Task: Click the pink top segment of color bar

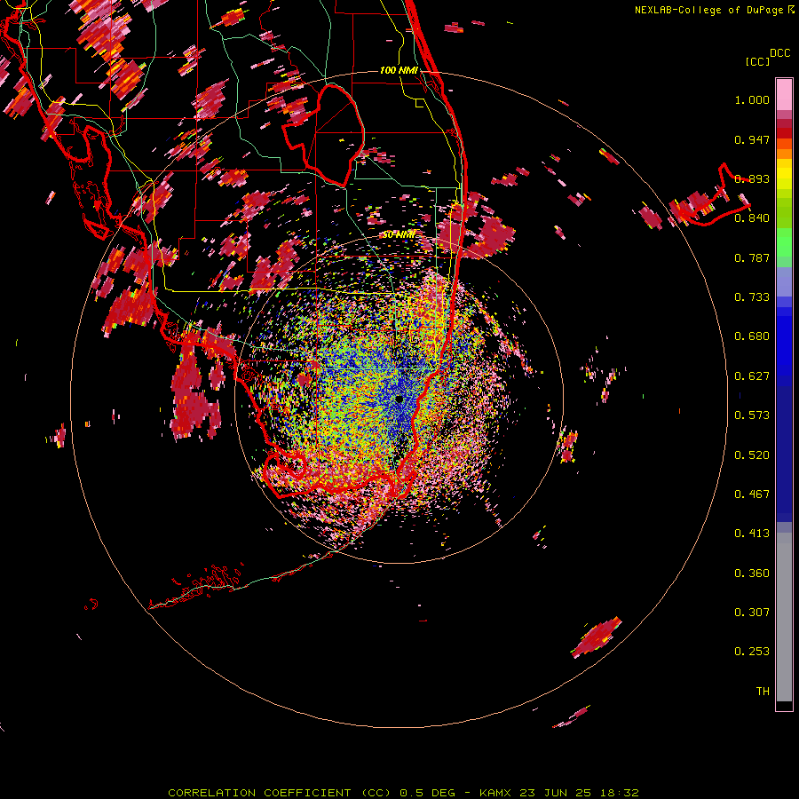Action: coord(784,94)
